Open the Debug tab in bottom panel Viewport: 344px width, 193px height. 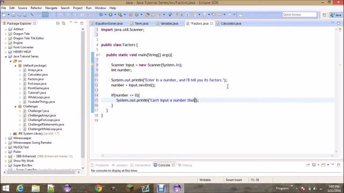click(185, 165)
